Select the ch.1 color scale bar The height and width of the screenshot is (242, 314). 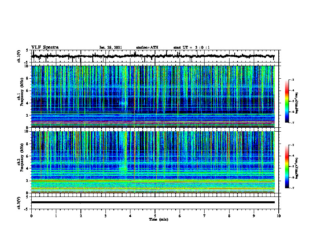tap(287, 101)
